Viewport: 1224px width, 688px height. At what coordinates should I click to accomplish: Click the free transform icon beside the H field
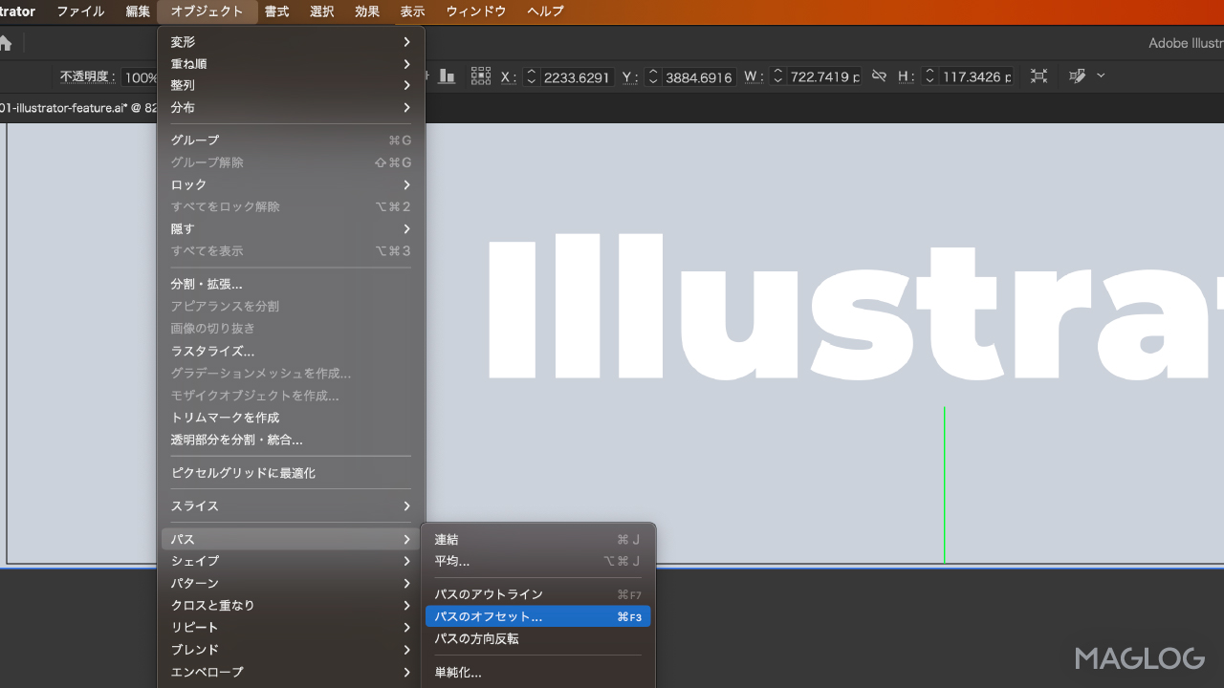(x=1038, y=75)
